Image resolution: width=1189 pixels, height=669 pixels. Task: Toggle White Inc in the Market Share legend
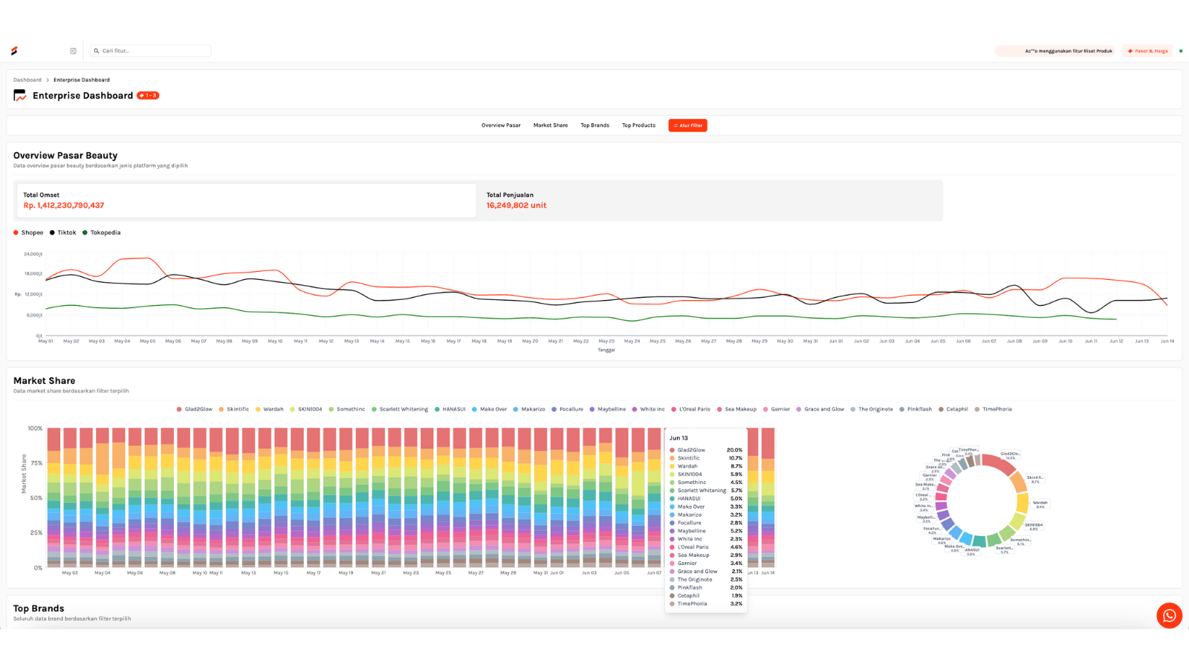click(x=649, y=409)
